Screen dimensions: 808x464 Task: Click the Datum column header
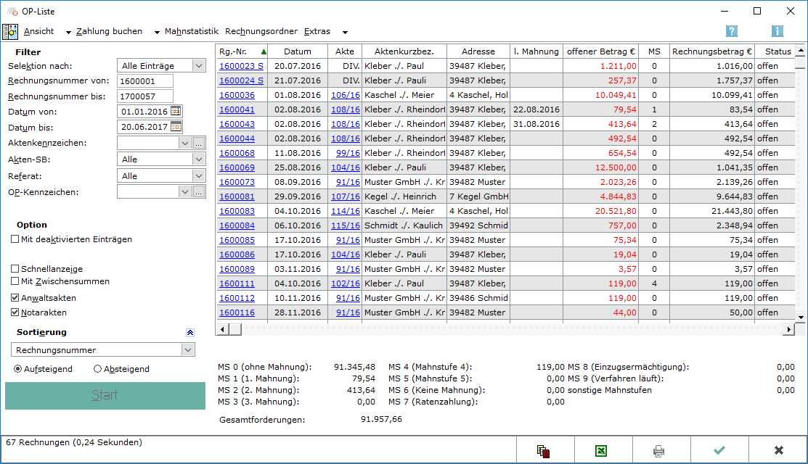point(298,51)
